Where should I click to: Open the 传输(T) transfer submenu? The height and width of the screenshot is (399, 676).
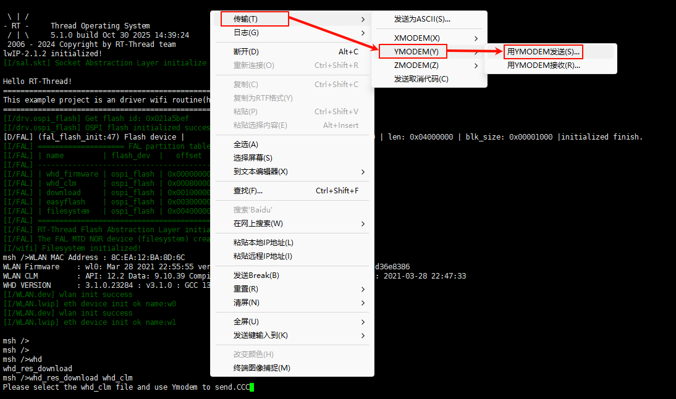[x=254, y=18]
